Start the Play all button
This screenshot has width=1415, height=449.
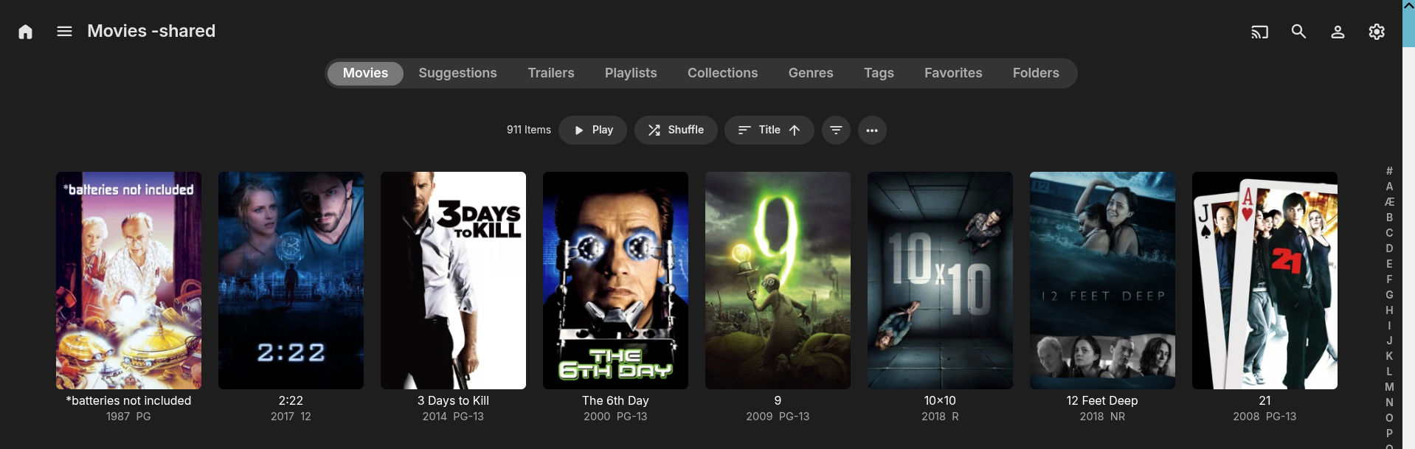point(592,130)
